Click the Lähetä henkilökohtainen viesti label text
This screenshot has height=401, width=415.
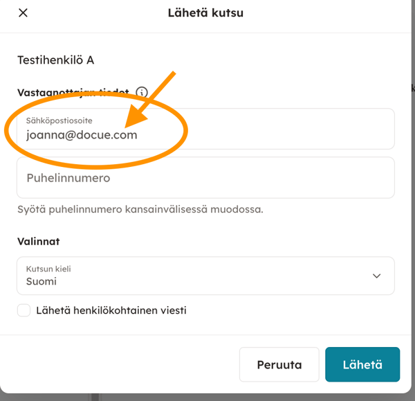tap(111, 310)
